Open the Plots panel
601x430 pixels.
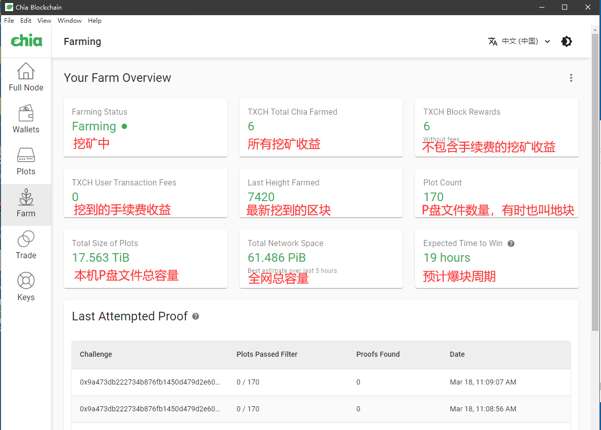(x=26, y=161)
